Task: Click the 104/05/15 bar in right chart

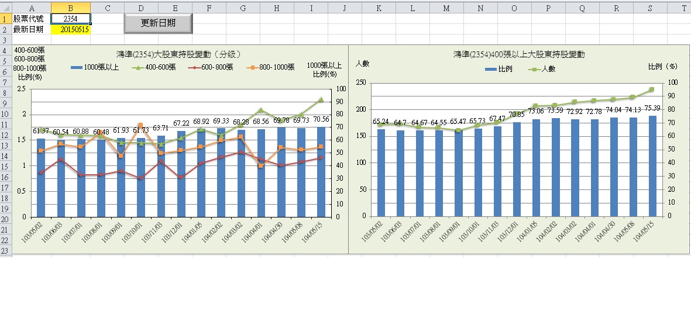Action: coord(652,166)
